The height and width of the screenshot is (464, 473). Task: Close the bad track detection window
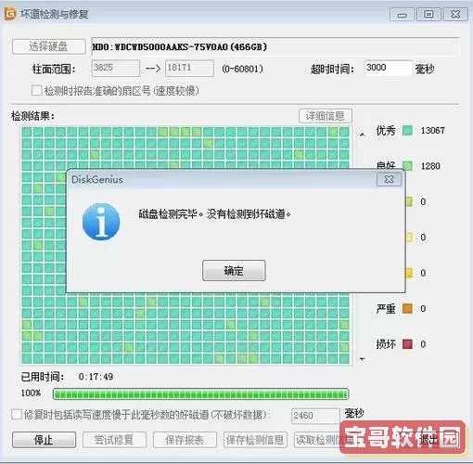point(455,15)
